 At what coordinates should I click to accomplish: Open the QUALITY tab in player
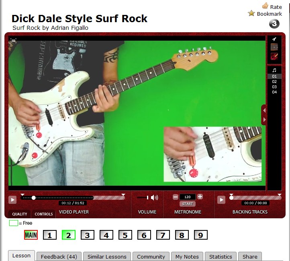tap(19, 214)
